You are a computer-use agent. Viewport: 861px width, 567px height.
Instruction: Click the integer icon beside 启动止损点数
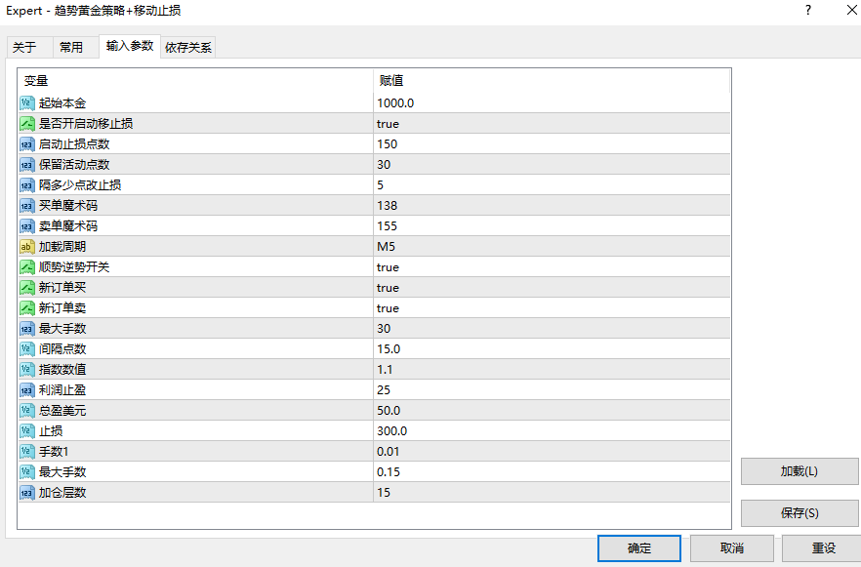point(27,143)
